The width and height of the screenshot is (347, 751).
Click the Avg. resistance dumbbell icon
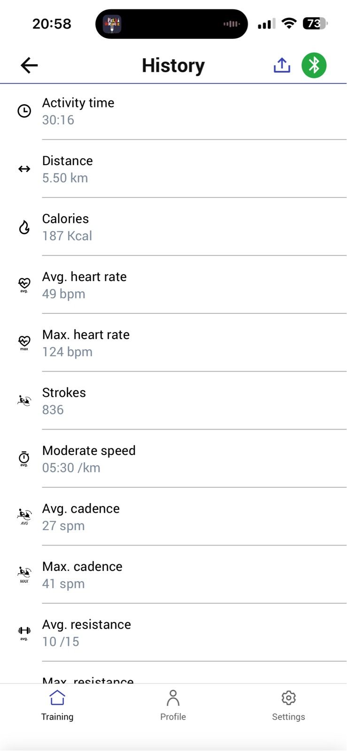[24, 632]
